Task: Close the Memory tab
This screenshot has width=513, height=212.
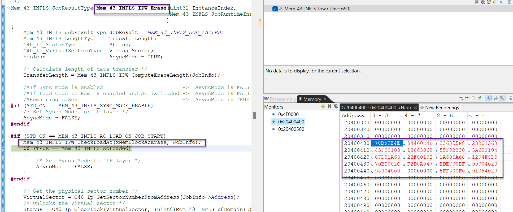Action: [x=325, y=99]
